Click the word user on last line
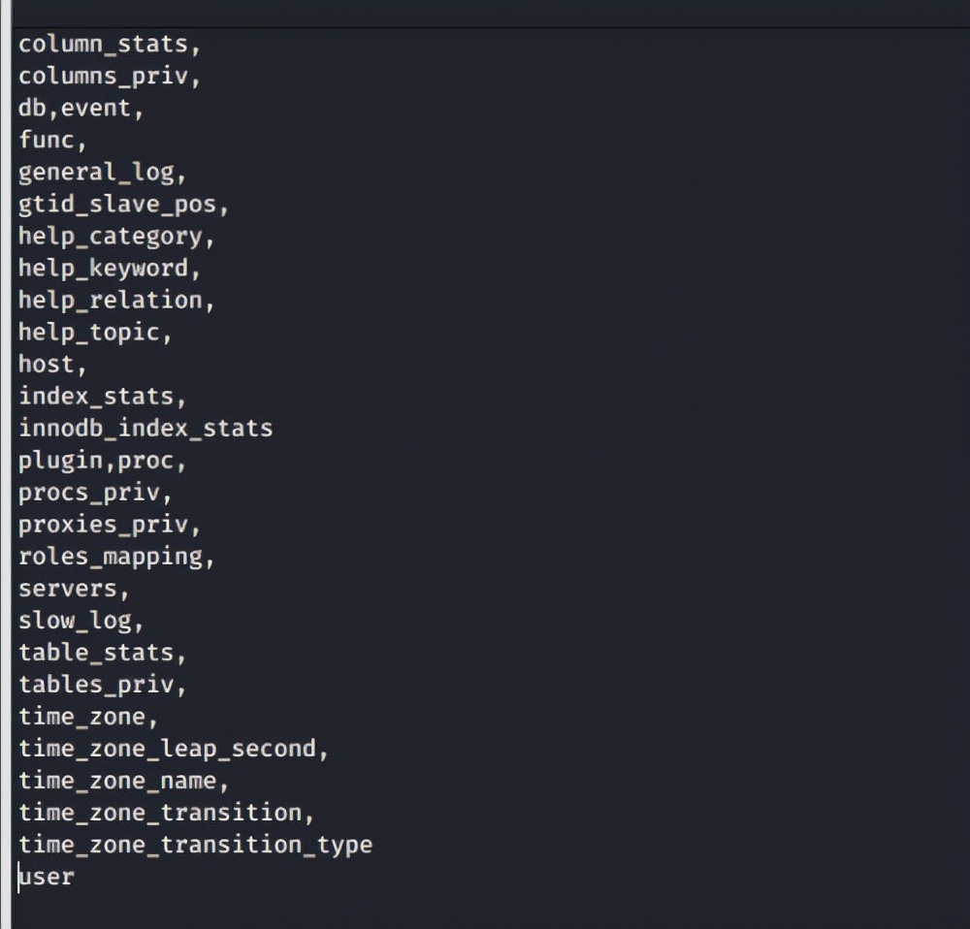The height and width of the screenshot is (929, 970). (47, 877)
